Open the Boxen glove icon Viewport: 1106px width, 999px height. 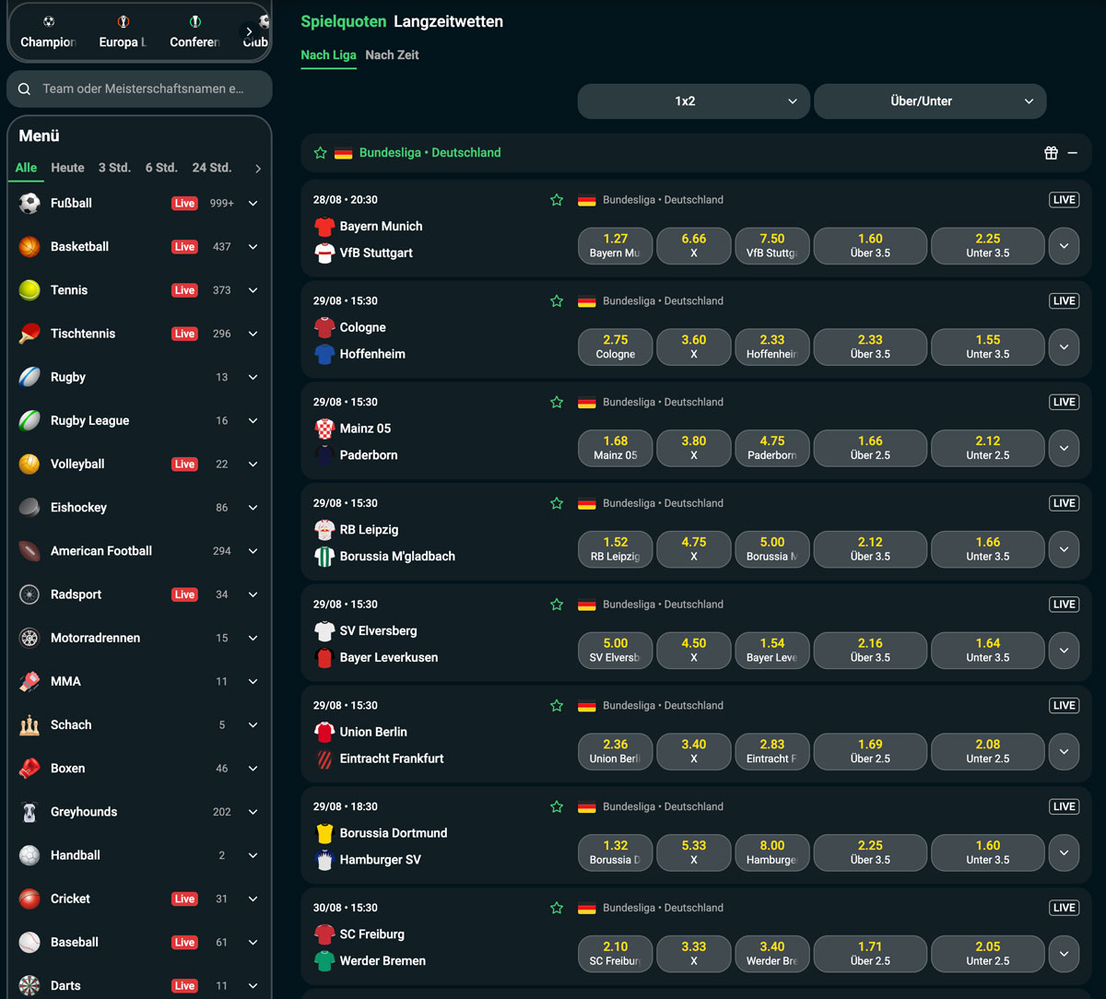[29, 768]
